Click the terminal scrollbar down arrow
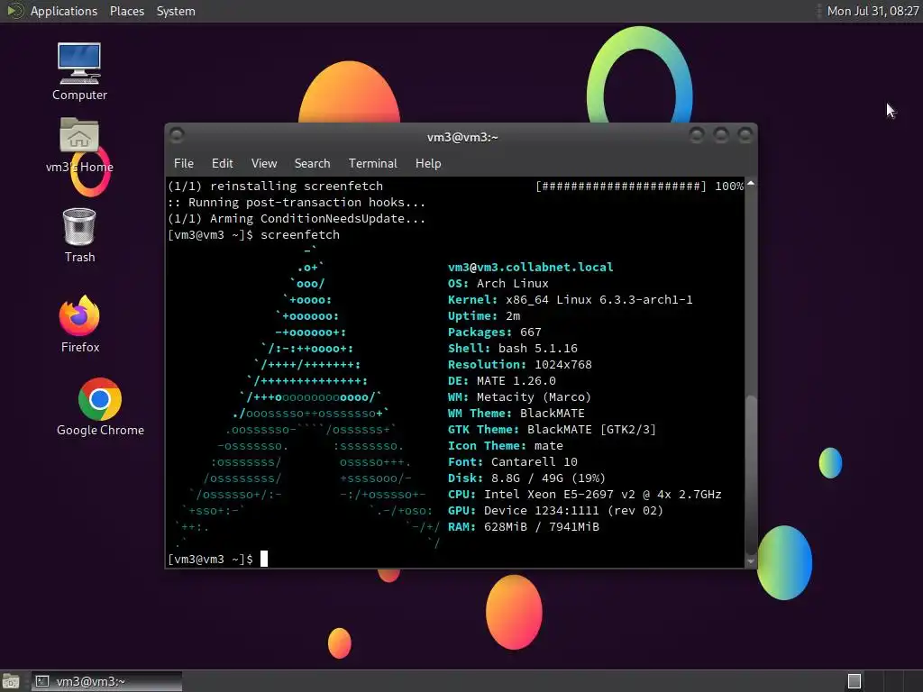The image size is (923, 692). click(751, 561)
